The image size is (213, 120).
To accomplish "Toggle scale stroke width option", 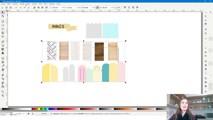I will 125,8.
